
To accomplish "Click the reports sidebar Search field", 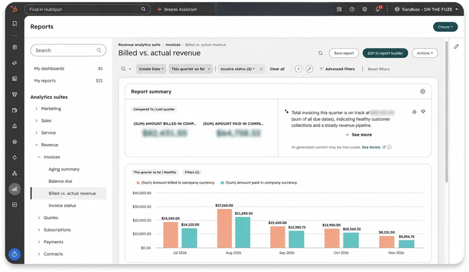I will pyautogui.click(x=69, y=51).
